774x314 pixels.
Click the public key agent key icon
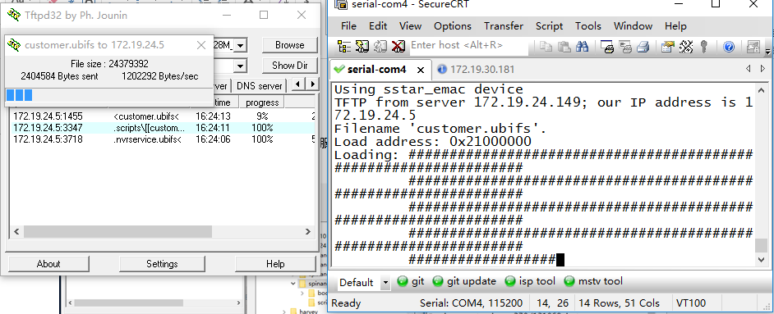704,47
